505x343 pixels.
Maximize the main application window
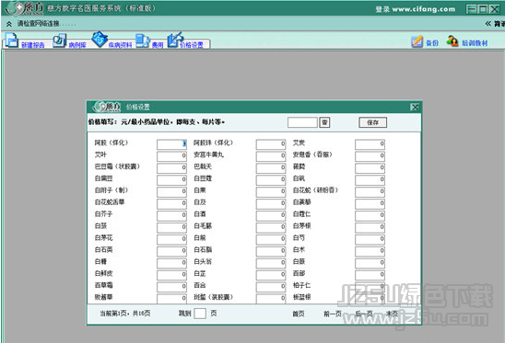(483, 9)
